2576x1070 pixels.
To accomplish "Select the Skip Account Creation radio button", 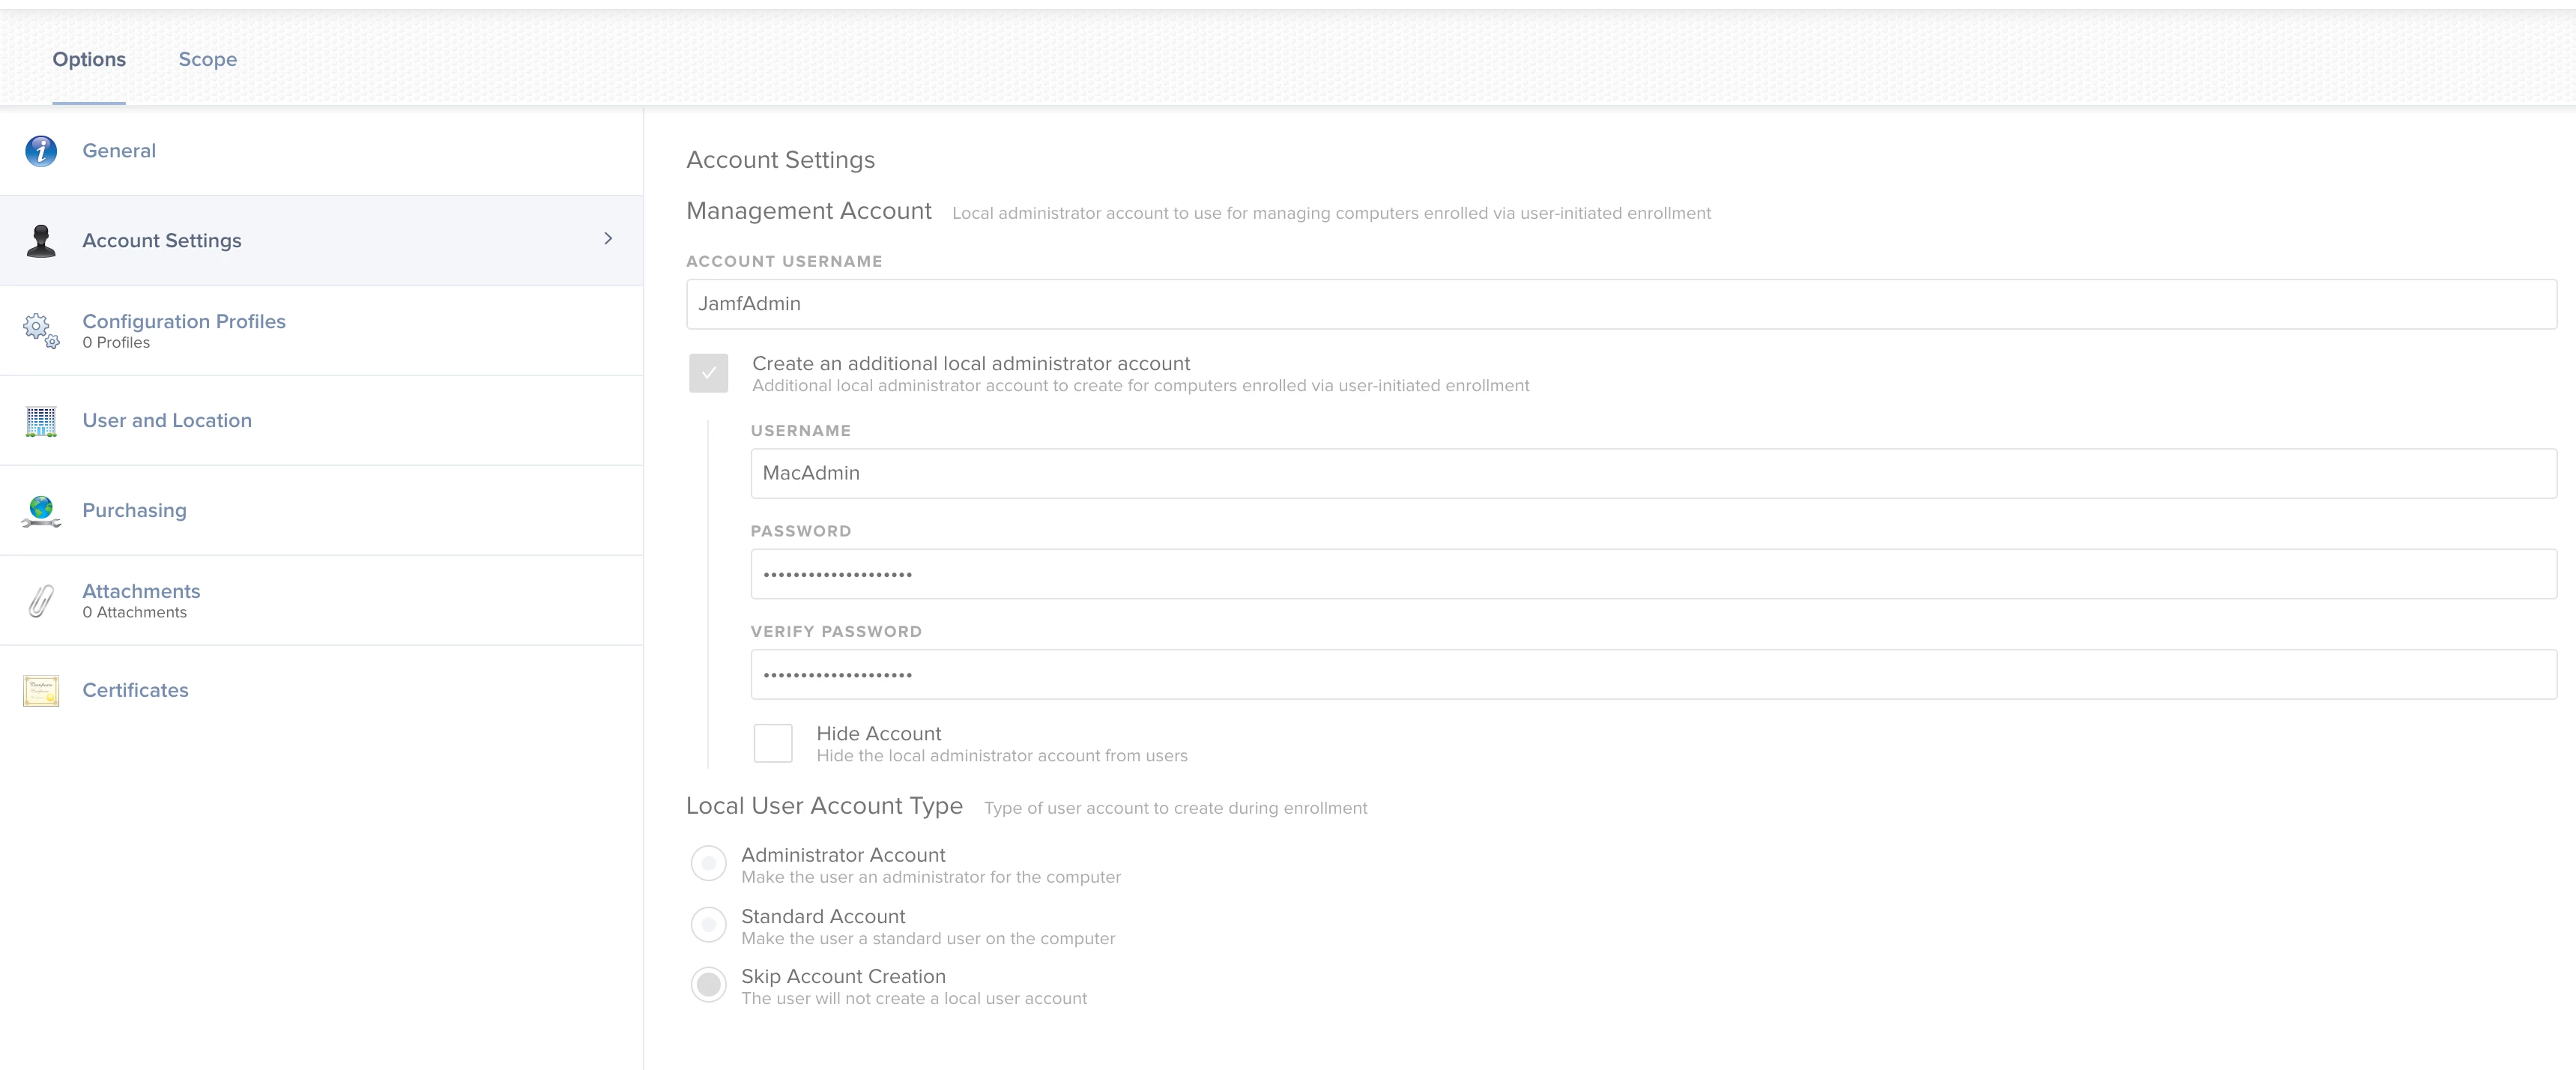I will [x=709, y=985].
